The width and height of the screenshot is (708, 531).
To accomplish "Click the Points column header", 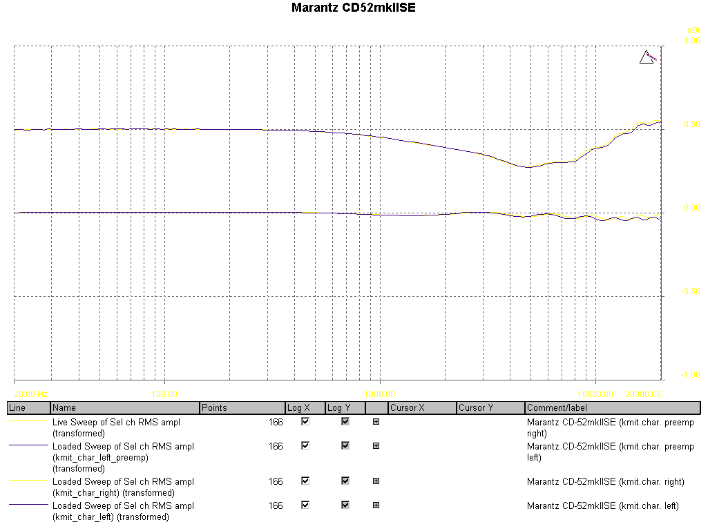I will (x=242, y=407).
